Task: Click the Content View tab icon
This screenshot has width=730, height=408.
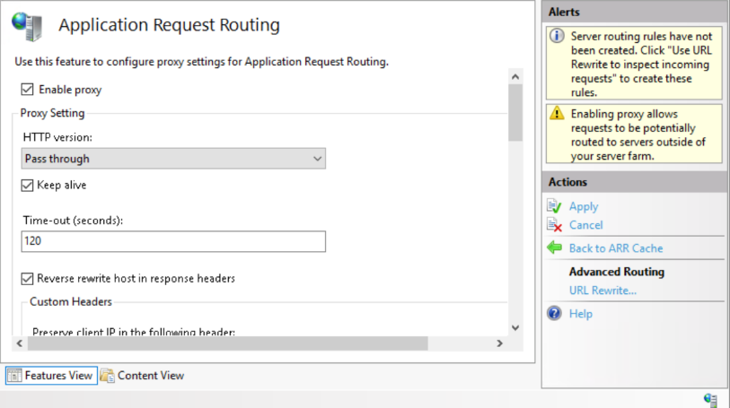Action: pos(107,376)
